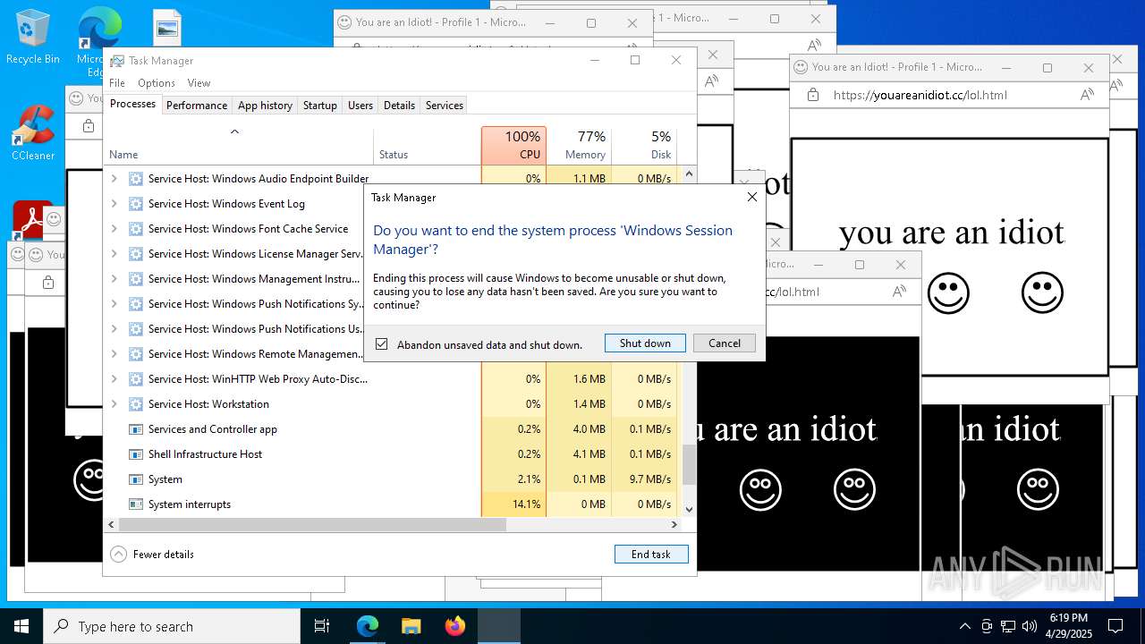This screenshot has height=644, width=1145.
Task: Cancel the end process dialog
Action: (x=725, y=343)
